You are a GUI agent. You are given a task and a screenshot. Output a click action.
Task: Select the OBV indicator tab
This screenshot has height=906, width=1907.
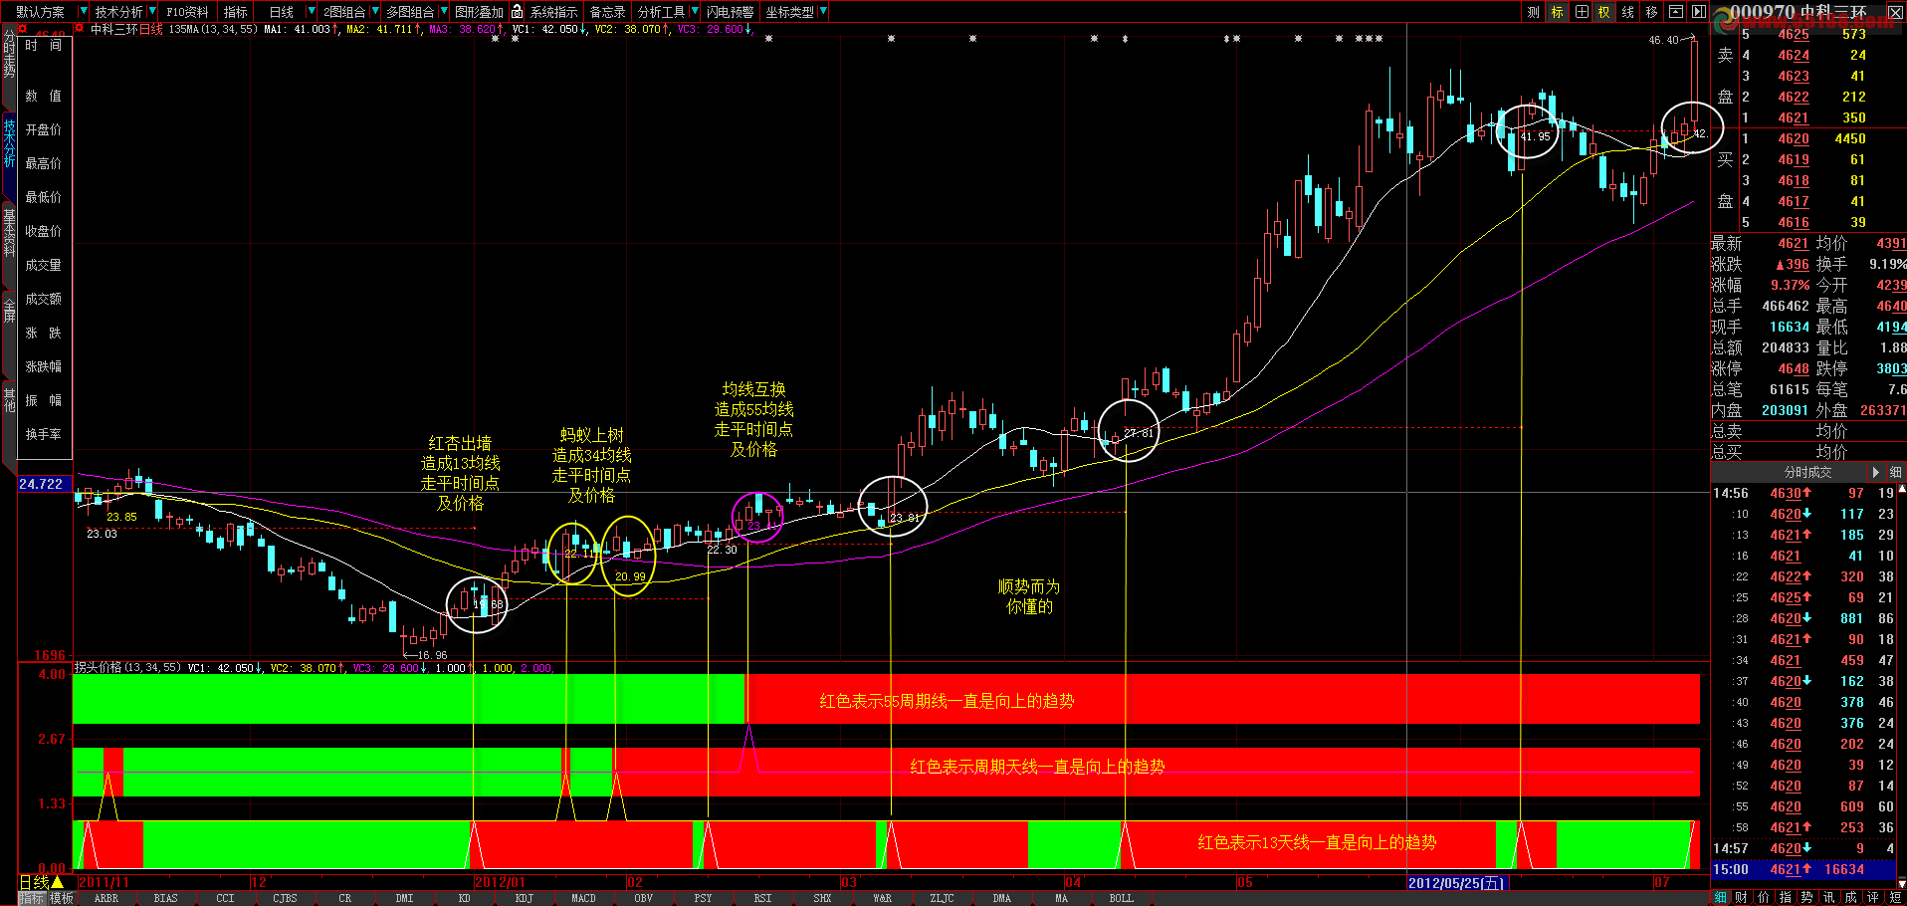[644, 898]
